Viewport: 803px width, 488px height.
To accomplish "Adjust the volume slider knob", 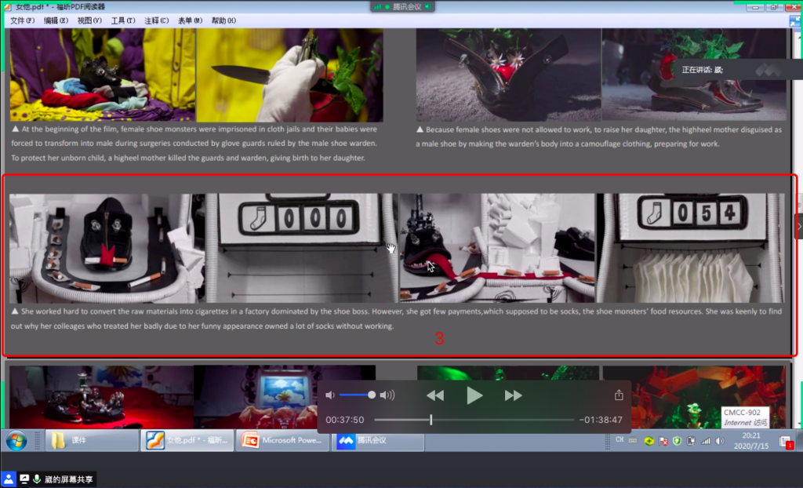I will [x=371, y=395].
